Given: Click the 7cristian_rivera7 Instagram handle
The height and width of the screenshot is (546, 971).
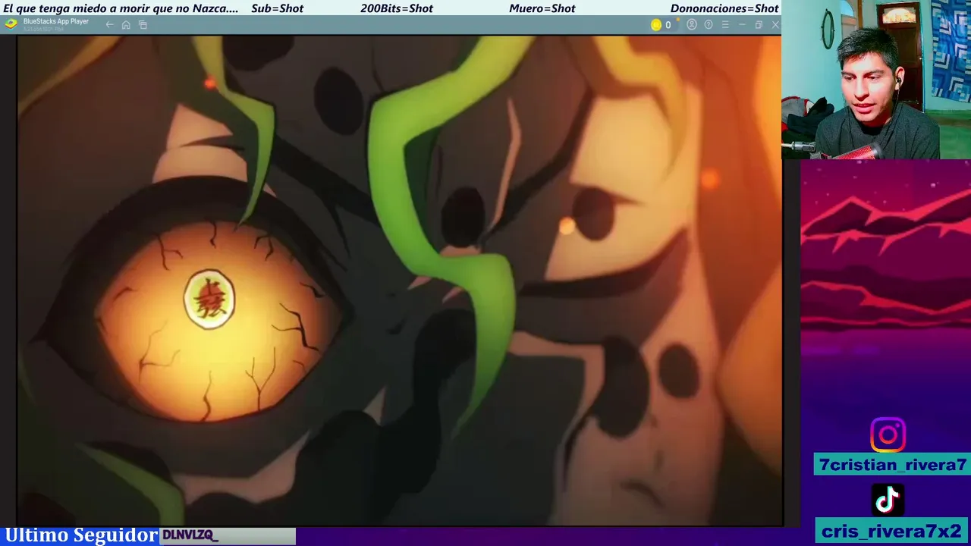Looking at the screenshot, I should 892,465.
